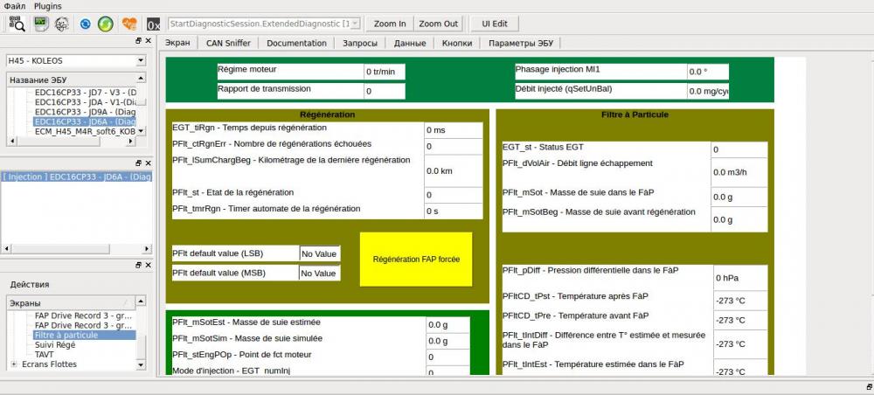
Task: Click the 0.0 km last-regeneration value
Action: pyautogui.click(x=453, y=171)
